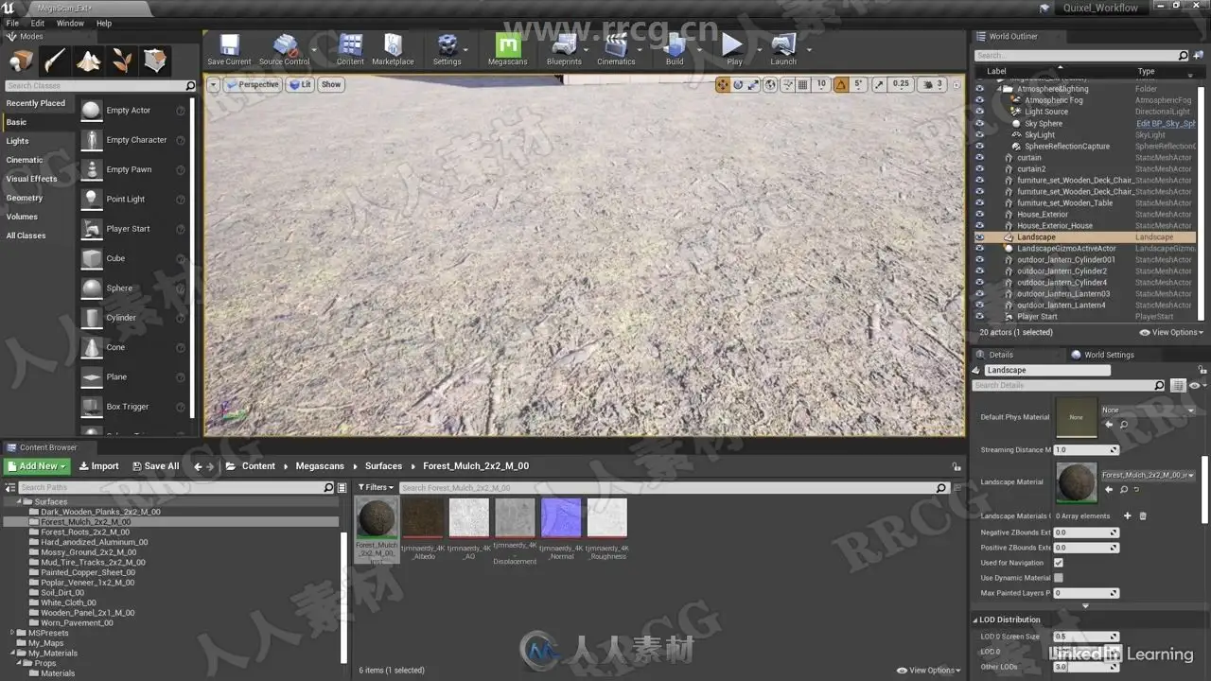The height and width of the screenshot is (681, 1211).
Task: Open the Settings toolbar button
Action: [x=447, y=49]
